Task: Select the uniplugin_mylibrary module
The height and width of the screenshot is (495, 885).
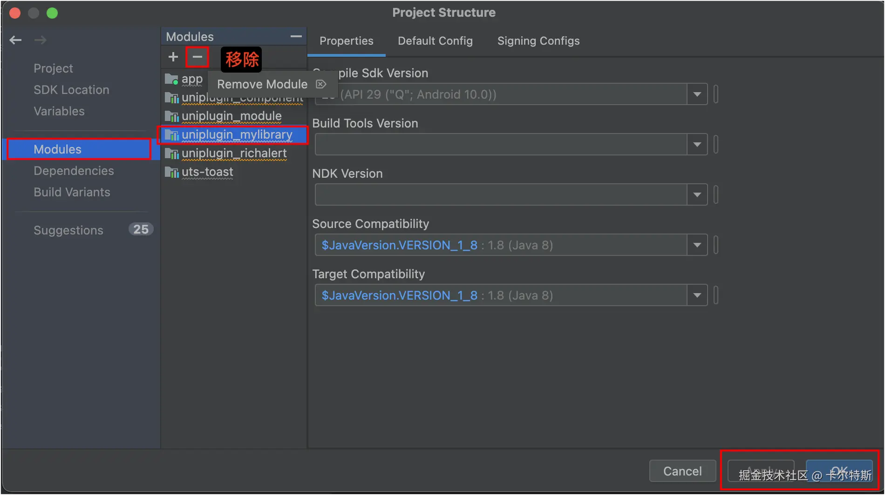Action: click(x=237, y=135)
